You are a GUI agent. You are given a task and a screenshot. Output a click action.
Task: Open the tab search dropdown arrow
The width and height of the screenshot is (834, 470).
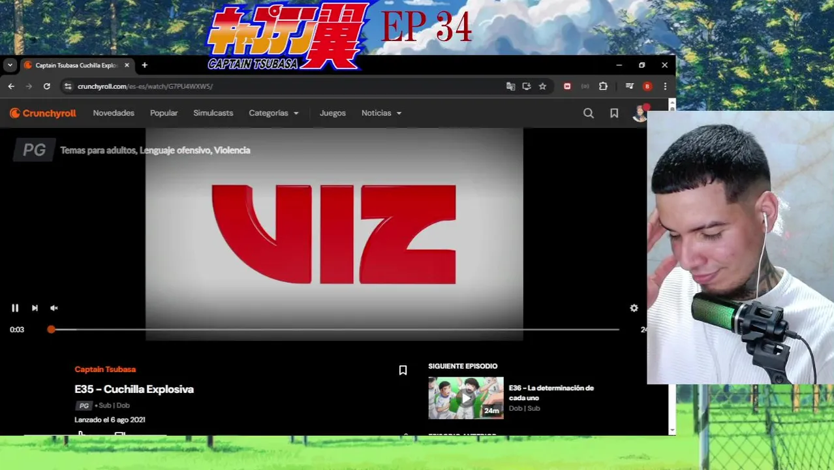pyautogui.click(x=10, y=65)
